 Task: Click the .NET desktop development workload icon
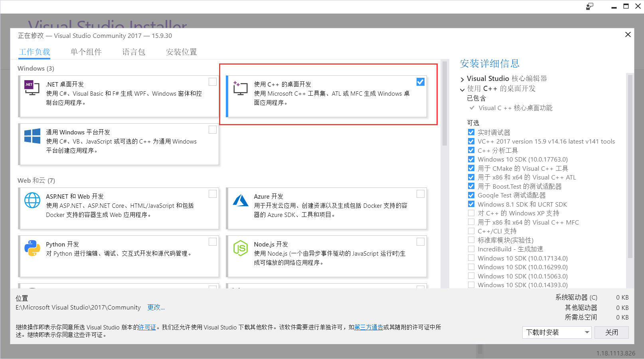point(32,87)
